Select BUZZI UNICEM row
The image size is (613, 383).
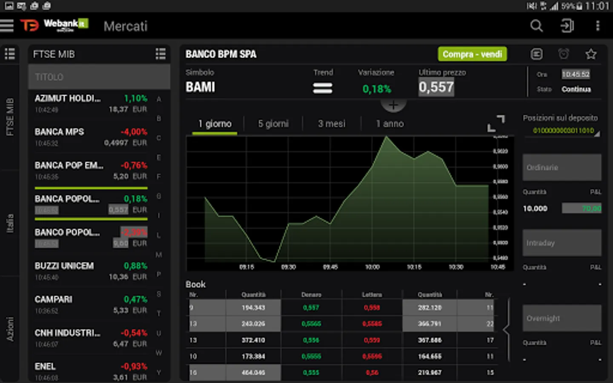[91, 271]
